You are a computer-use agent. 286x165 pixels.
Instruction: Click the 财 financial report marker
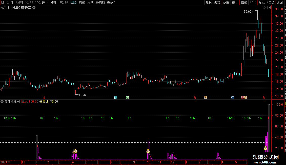232,97
